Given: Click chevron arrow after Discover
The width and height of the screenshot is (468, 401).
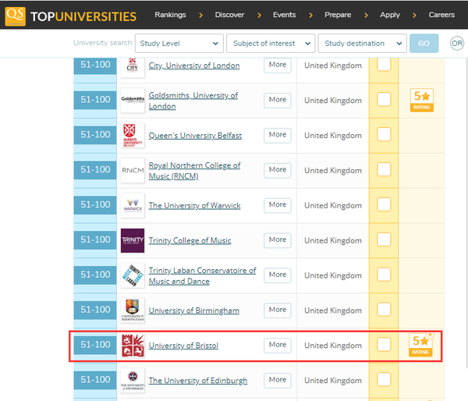Looking at the screenshot, I should click(259, 16).
